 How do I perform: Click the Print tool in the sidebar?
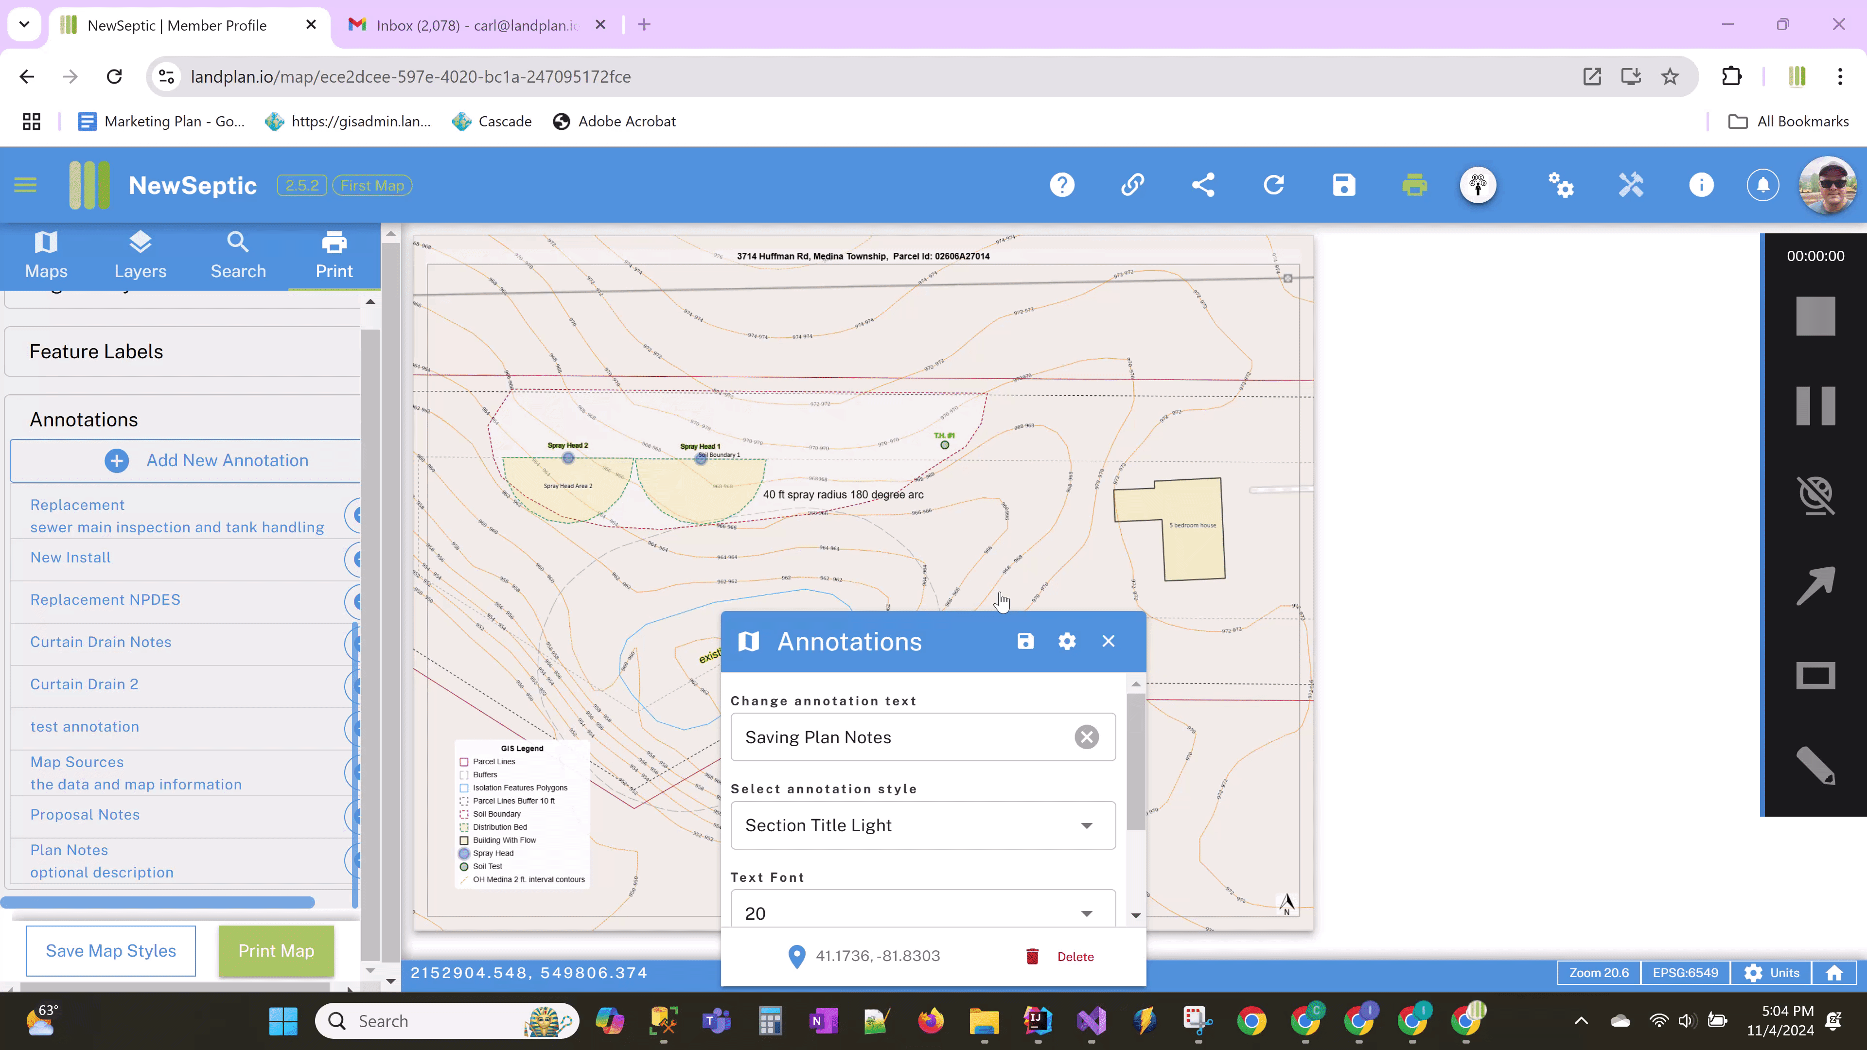334,254
